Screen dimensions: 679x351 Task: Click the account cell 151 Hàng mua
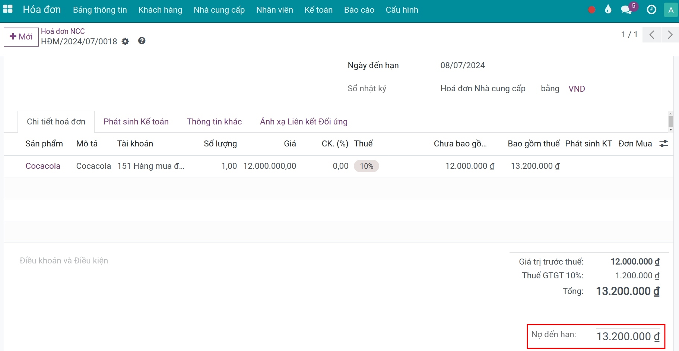click(x=151, y=166)
